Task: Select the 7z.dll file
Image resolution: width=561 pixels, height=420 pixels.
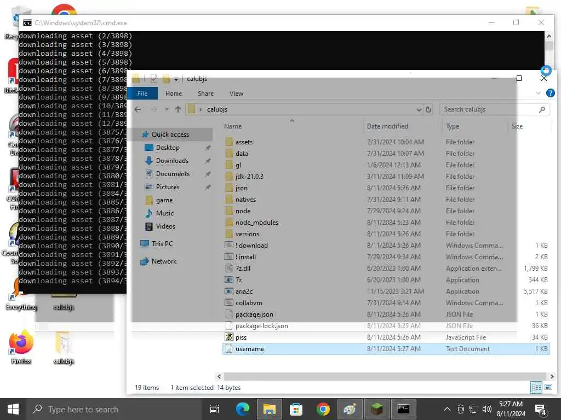Action: [x=243, y=268]
